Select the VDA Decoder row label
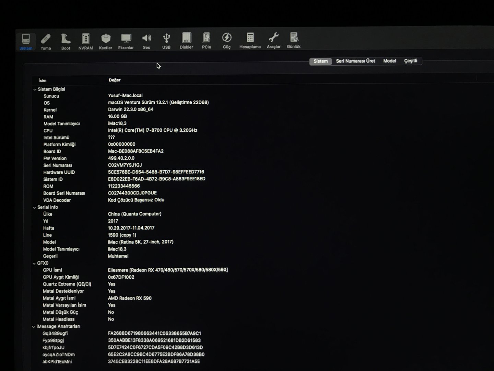This screenshot has height=371, width=494. [x=57, y=200]
